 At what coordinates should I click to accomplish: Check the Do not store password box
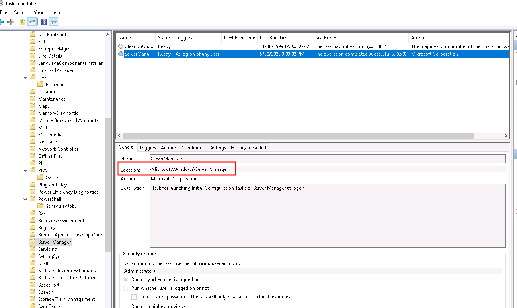(135, 297)
